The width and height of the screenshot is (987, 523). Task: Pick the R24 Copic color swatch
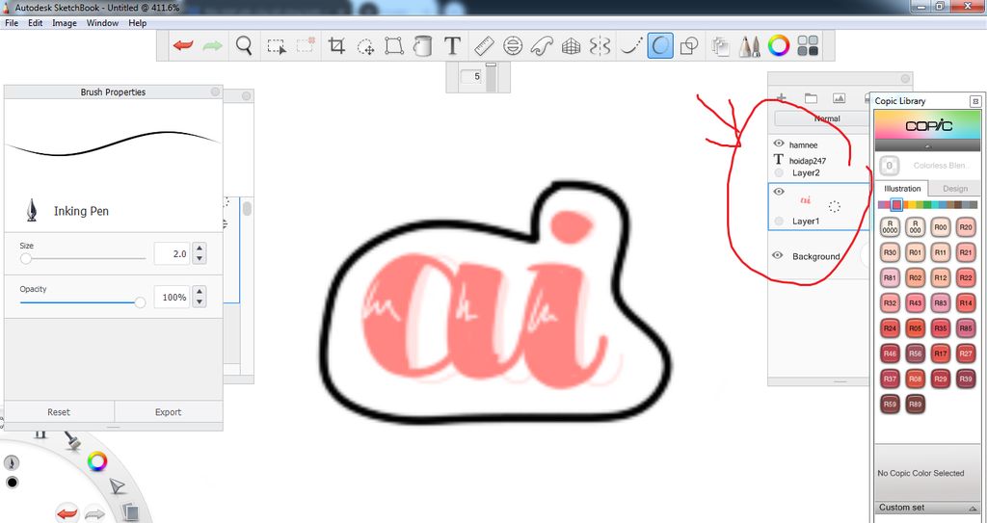pos(890,328)
